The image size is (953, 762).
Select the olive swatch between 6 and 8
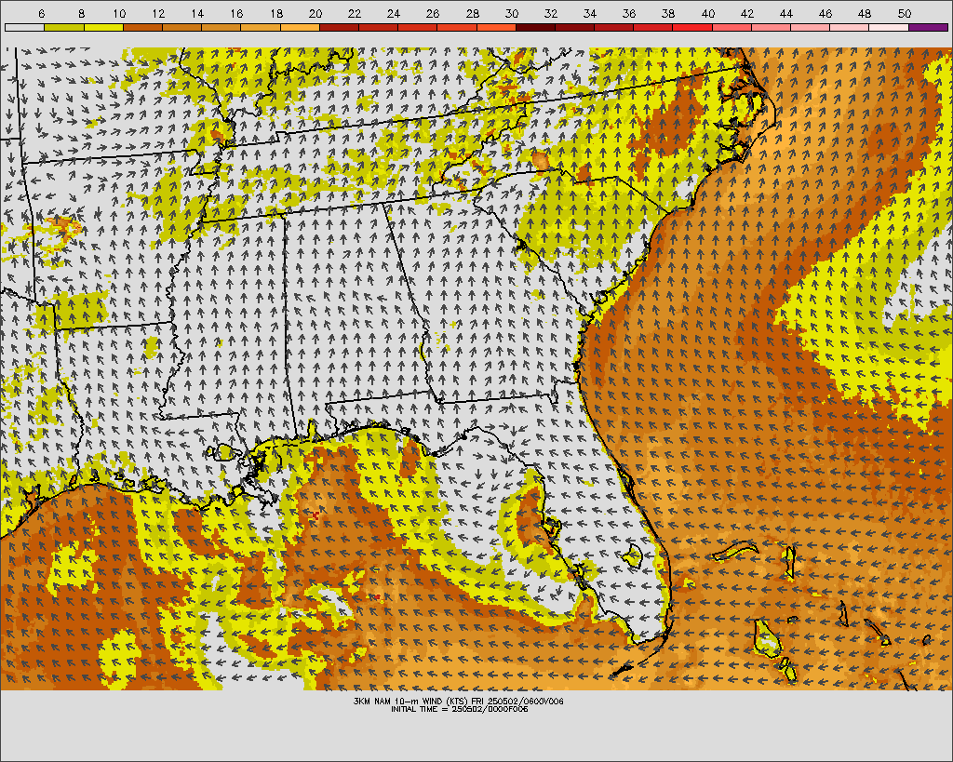[x=64, y=27]
